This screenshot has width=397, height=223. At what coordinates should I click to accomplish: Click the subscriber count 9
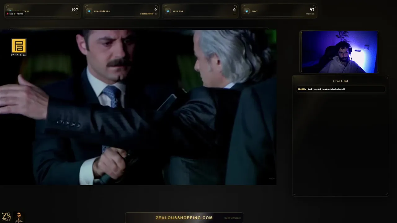[155, 10]
